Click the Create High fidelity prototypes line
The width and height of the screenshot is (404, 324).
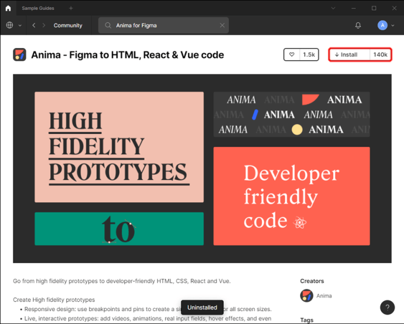pos(54,300)
